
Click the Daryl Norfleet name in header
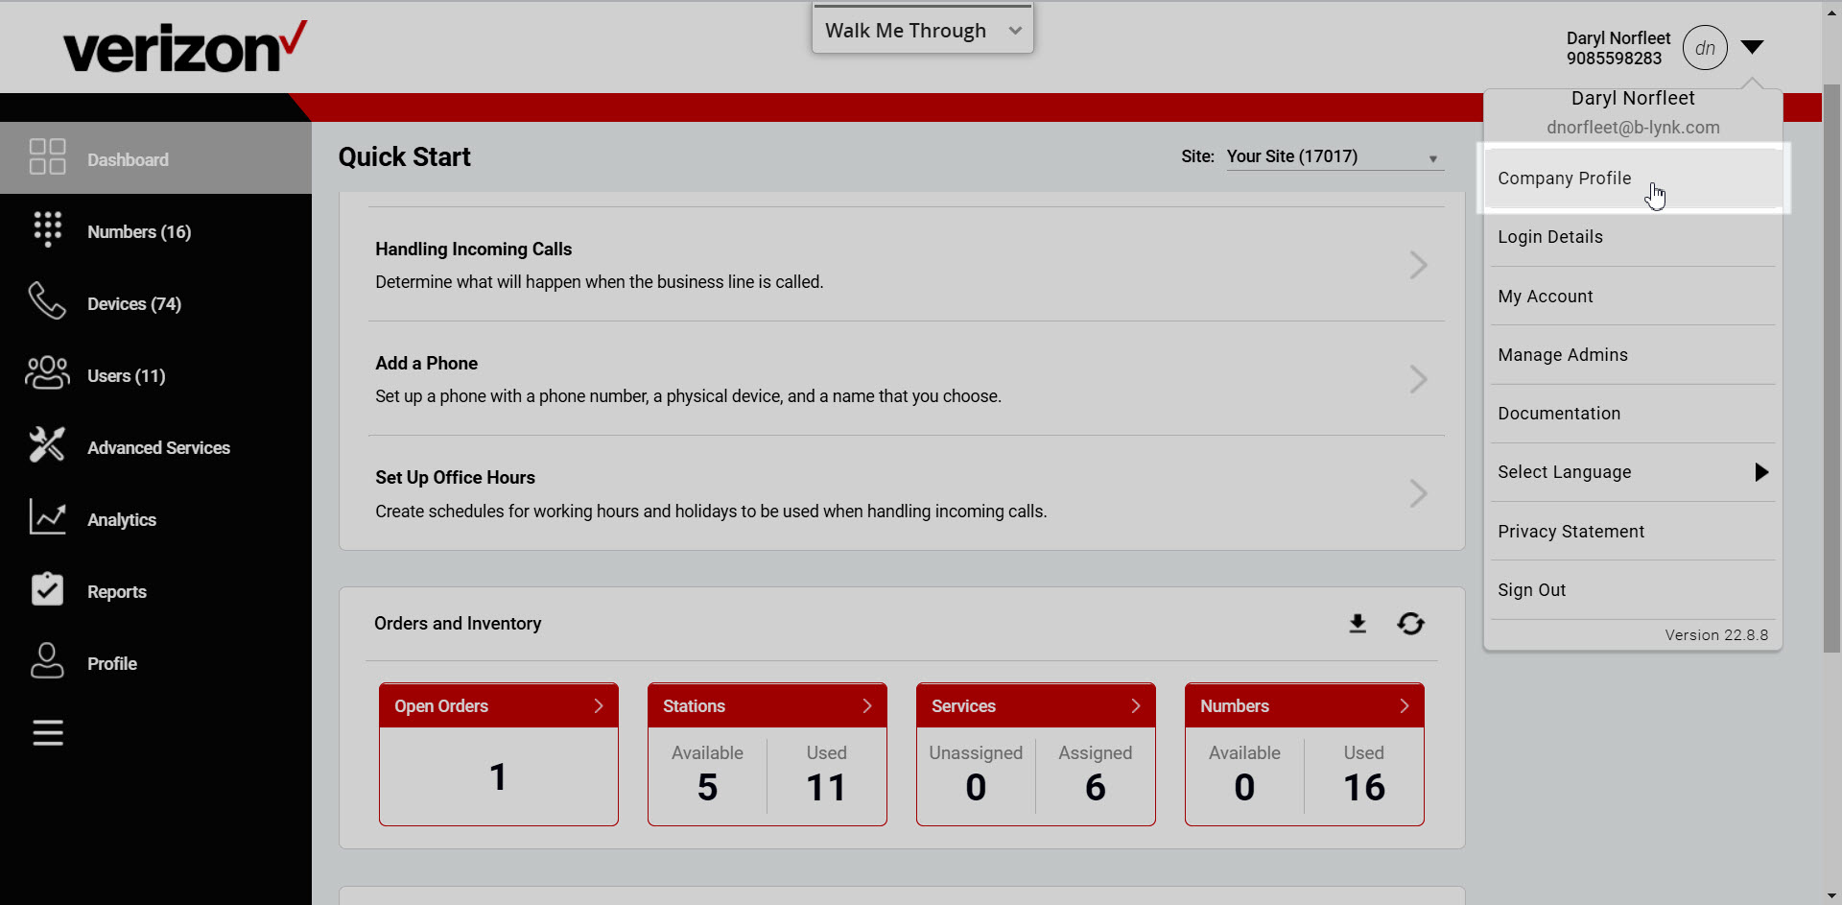(1618, 38)
